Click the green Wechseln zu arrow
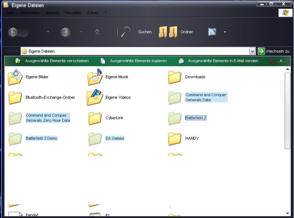This screenshot has width=294, height=218. (261, 51)
